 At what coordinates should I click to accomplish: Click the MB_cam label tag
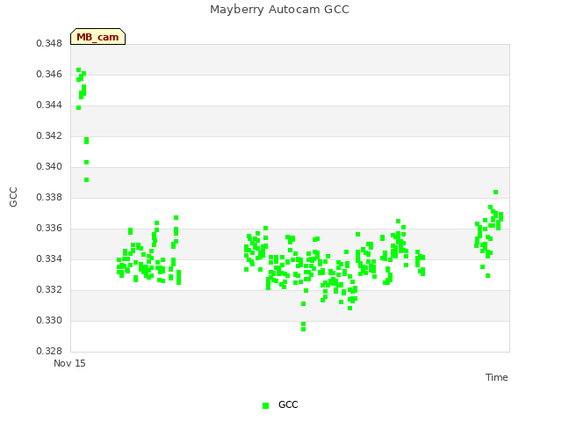click(97, 37)
